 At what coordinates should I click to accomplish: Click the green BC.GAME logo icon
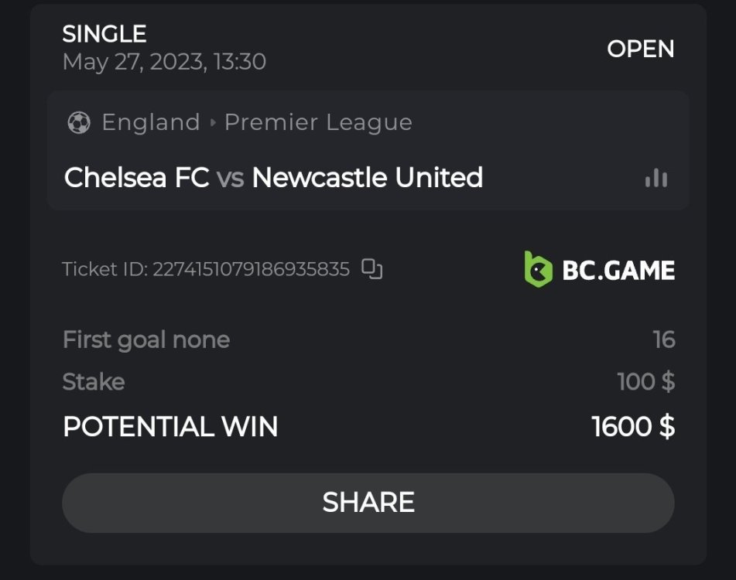coord(538,270)
